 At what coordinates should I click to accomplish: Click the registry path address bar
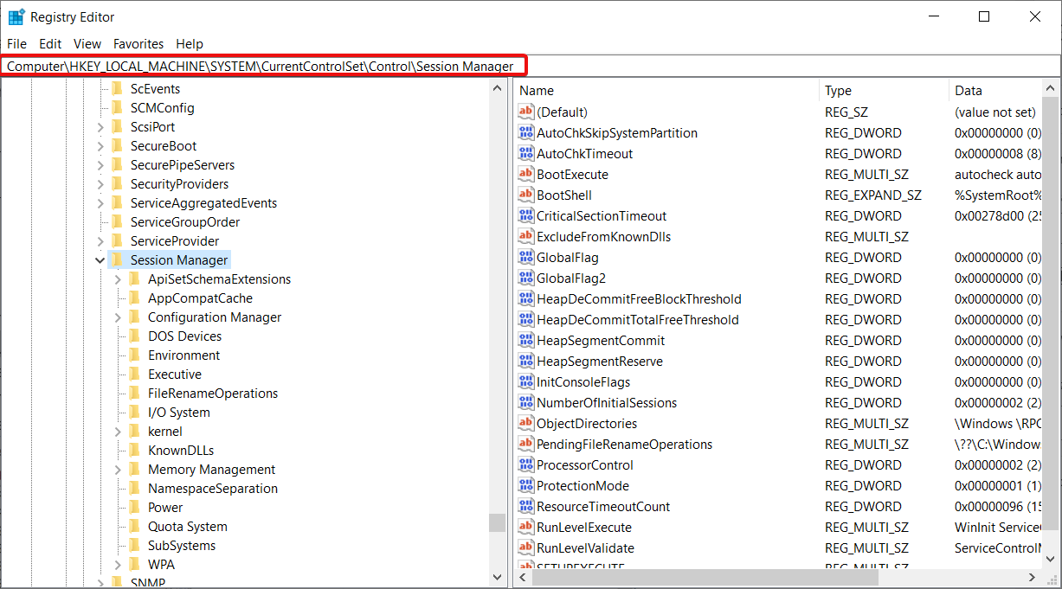tap(531, 66)
